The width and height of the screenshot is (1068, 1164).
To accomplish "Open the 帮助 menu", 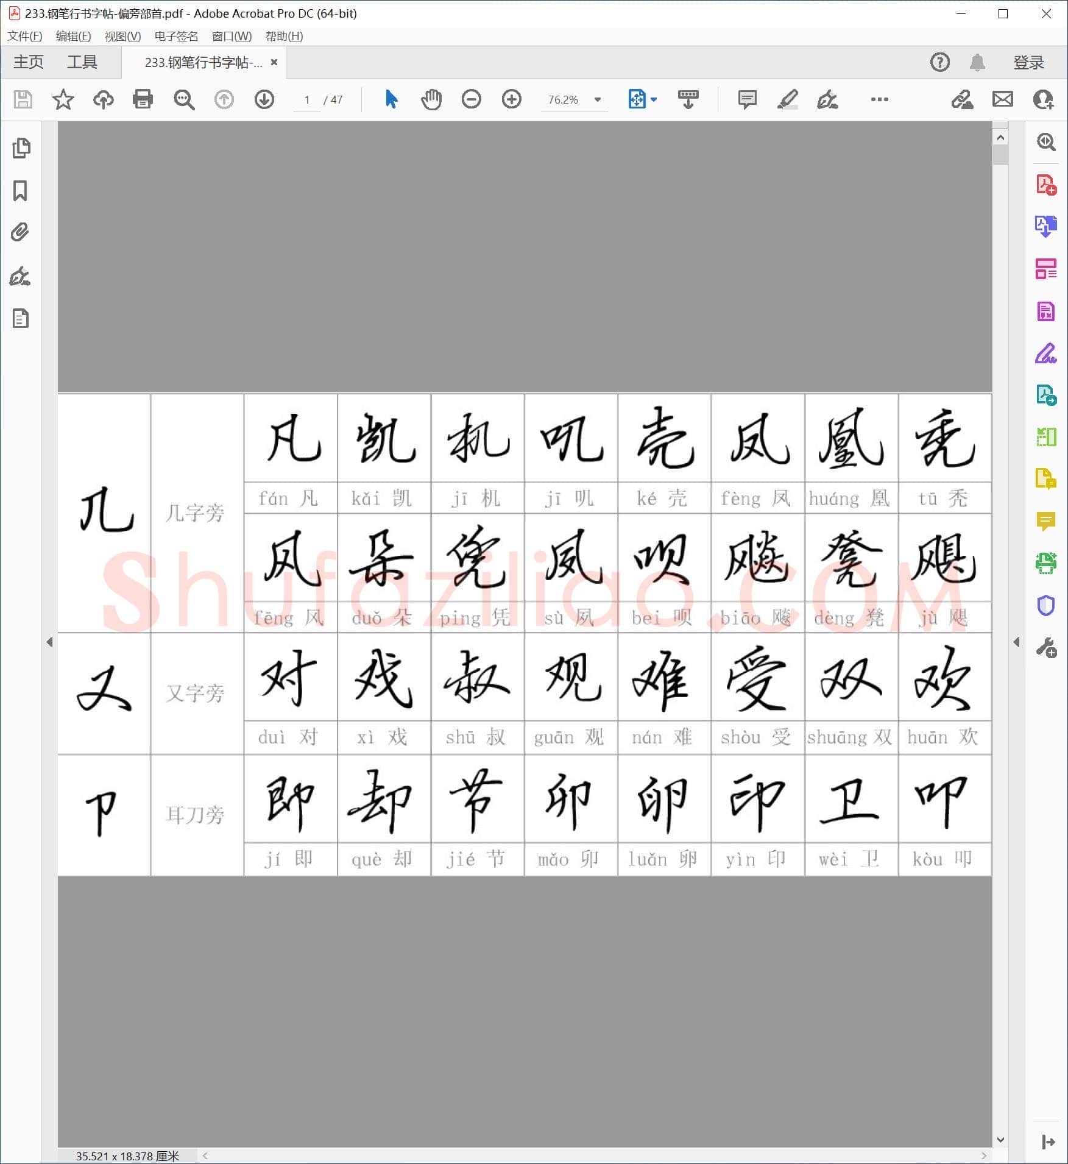I will click(284, 36).
